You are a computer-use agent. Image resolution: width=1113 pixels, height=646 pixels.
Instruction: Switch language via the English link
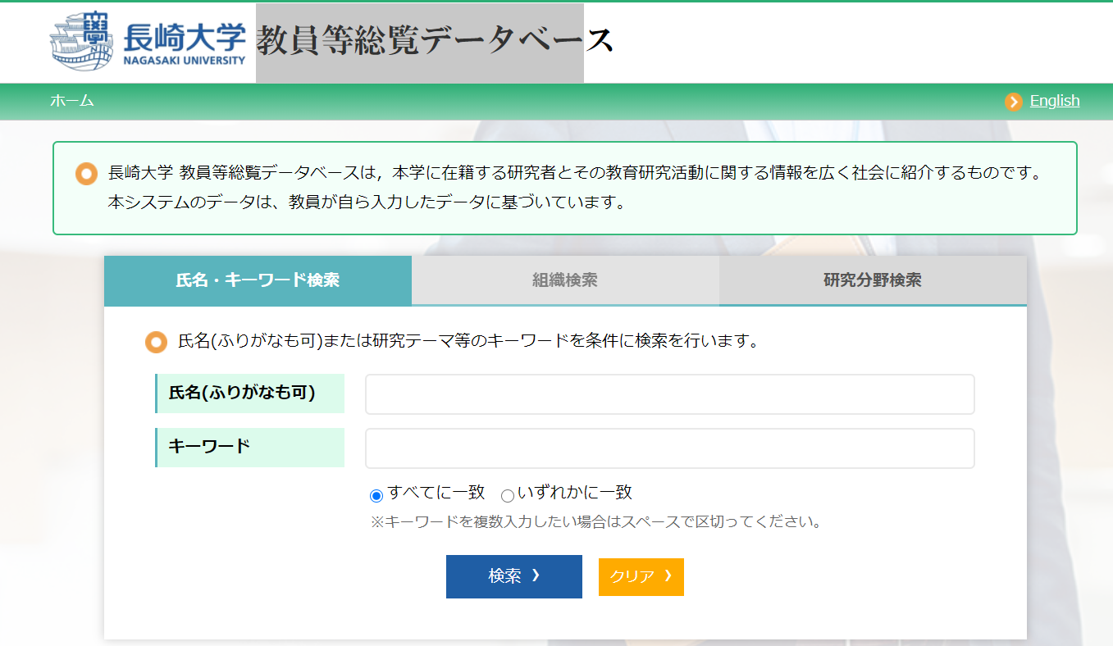click(1054, 101)
